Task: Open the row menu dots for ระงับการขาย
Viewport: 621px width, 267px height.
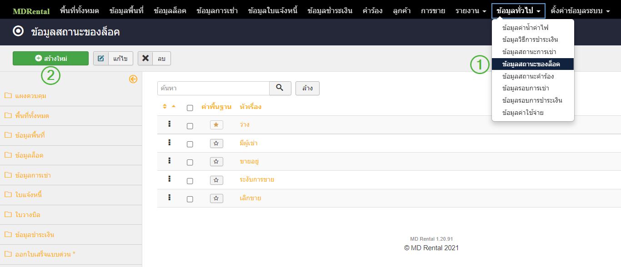Action: 169,179
